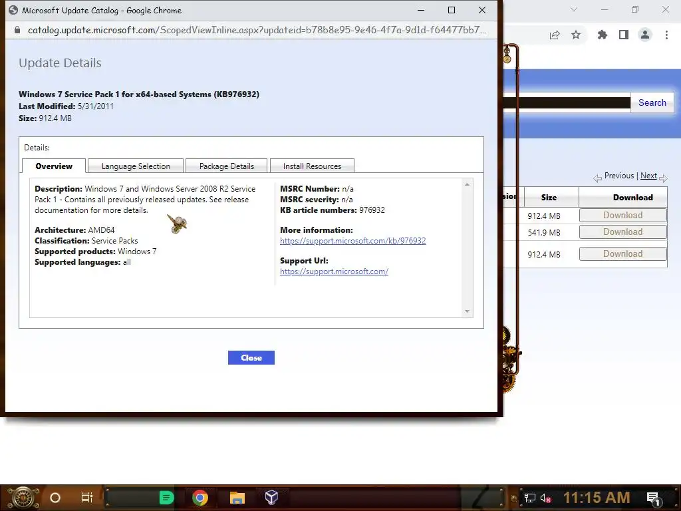Download the 541.9 MB update
This screenshot has height=511, width=681.
pos(622,232)
